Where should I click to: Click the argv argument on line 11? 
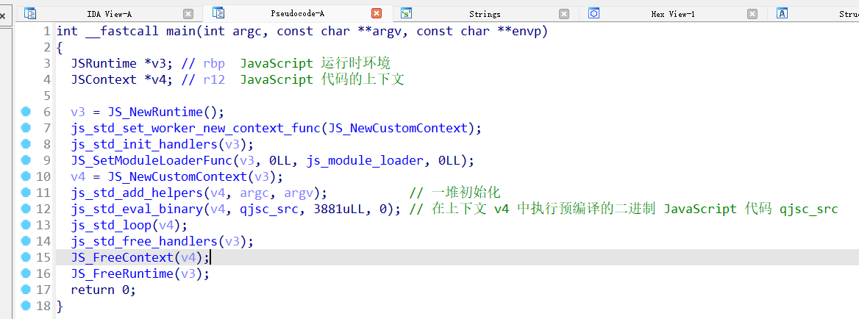point(299,193)
